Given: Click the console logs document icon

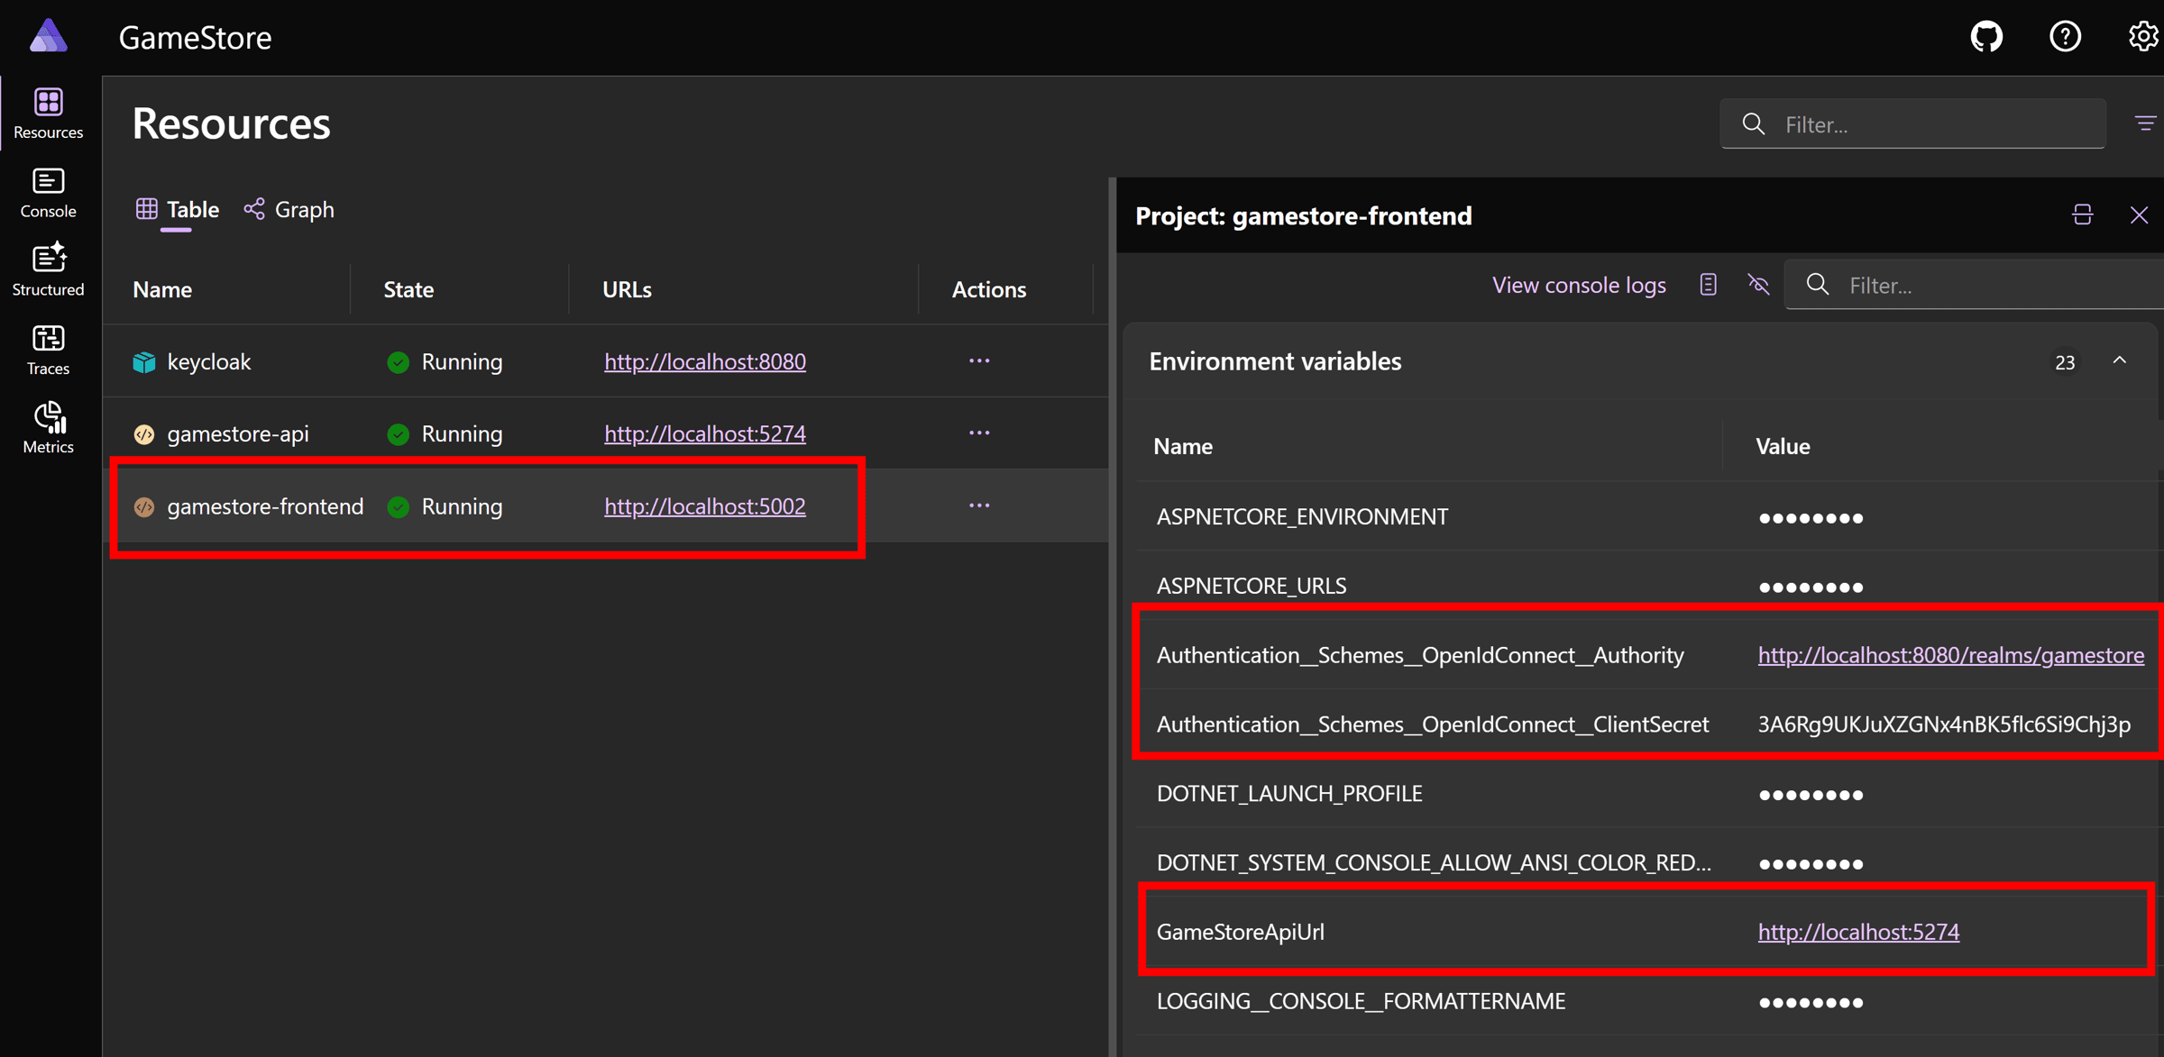Looking at the screenshot, I should point(1708,285).
